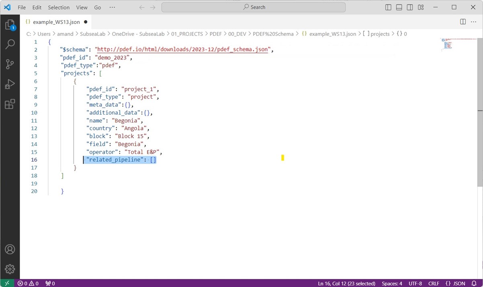Click the ports forwarded status item

[x=50, y=283]
